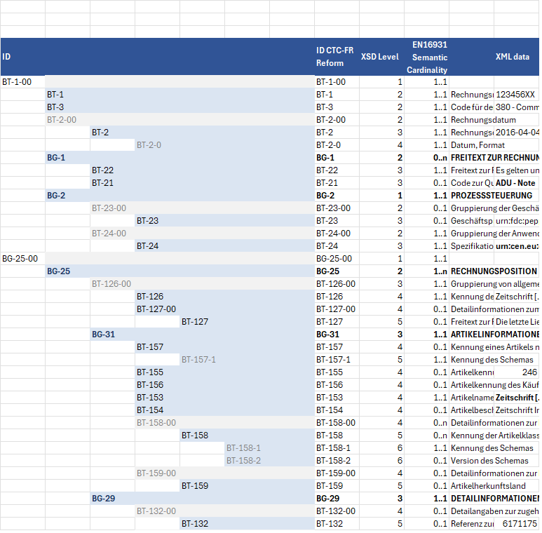Screen dimensions: 542x533
Task: Select 'BT-132-00' in the CTC-FR Reform column
Action: (337, 511)
